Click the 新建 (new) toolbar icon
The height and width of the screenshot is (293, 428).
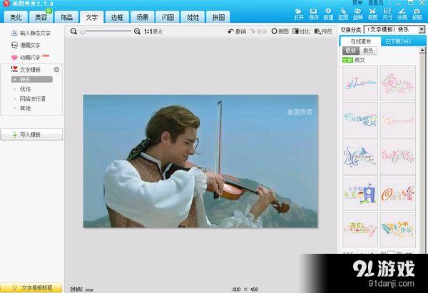(x=328, y=14)
